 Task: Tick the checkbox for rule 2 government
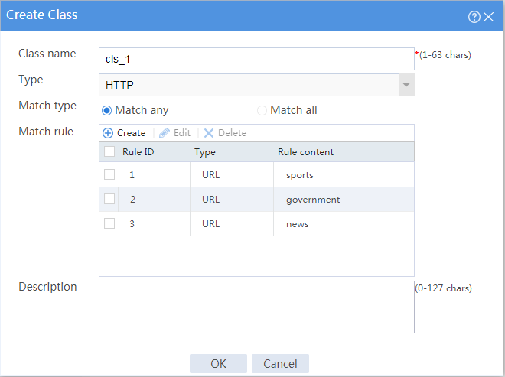(x=109, y=199)
